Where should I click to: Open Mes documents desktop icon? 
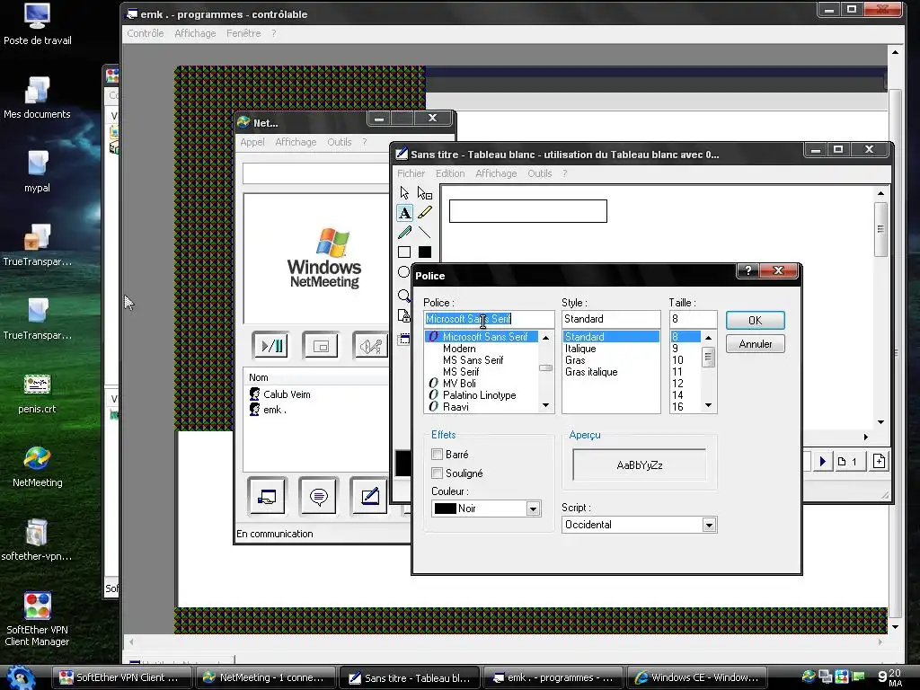37,98
